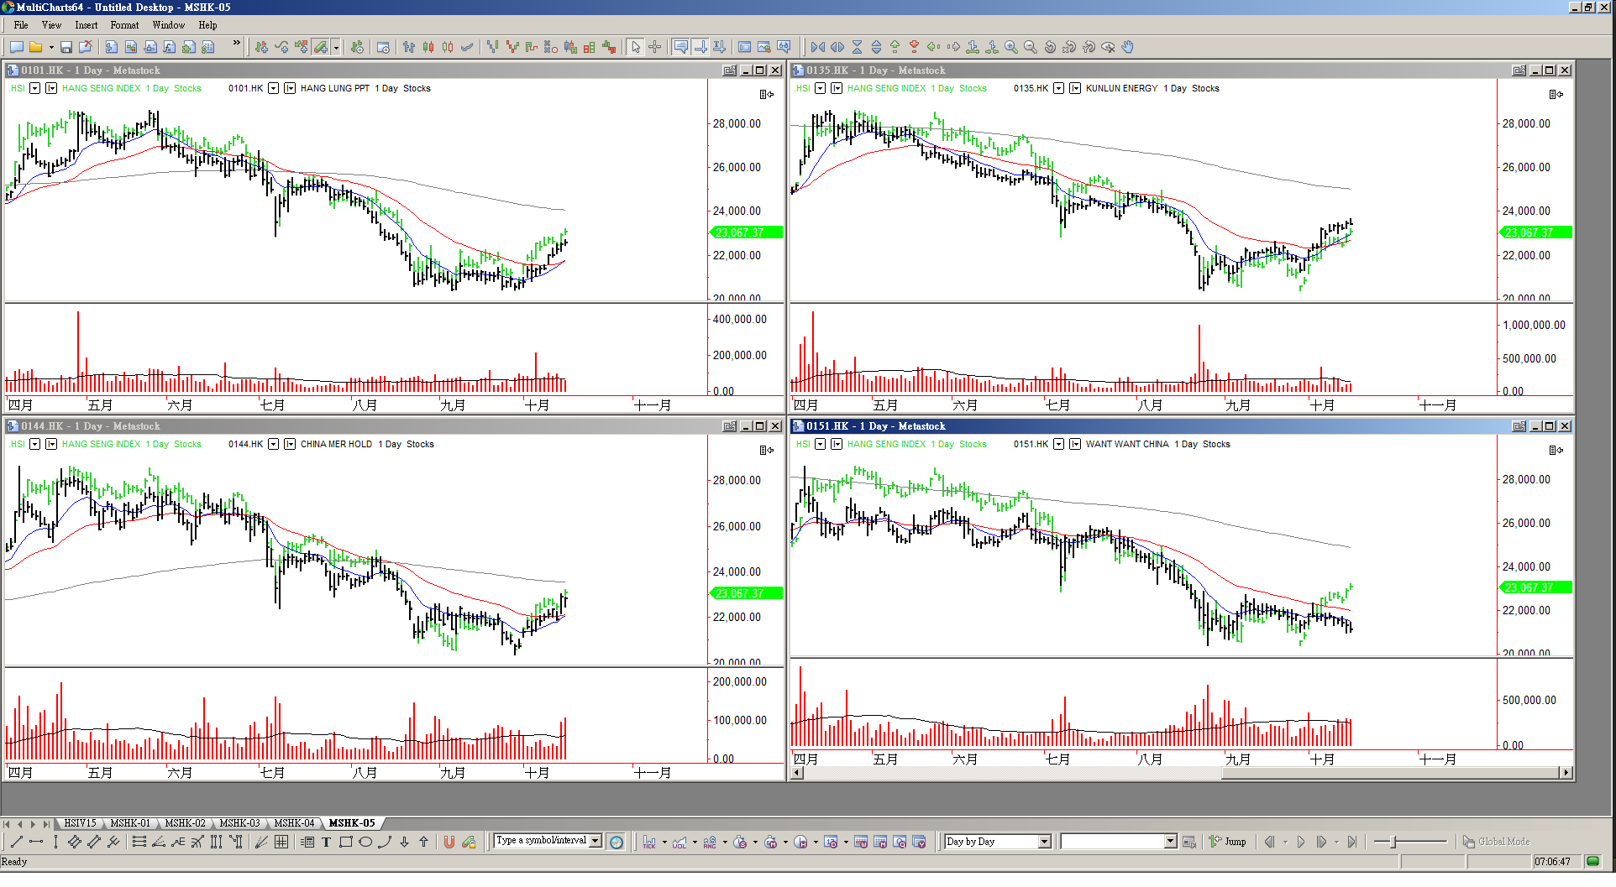Select the Ellipse drawing tool
Screen dimensions: 1616x887
point(365,842)
